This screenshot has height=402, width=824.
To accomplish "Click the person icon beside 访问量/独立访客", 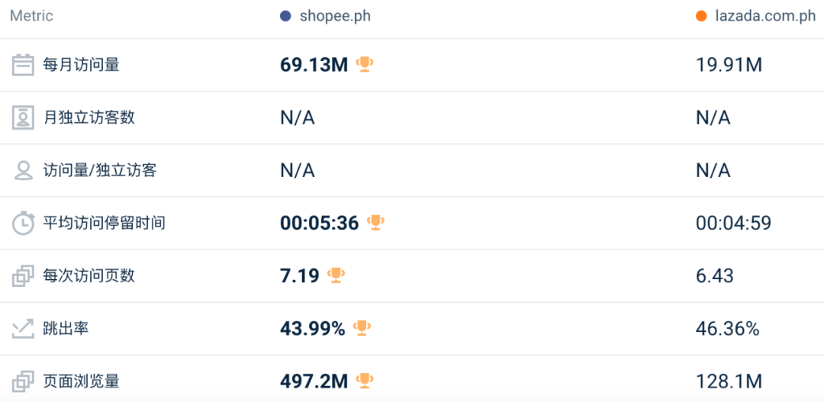I will [x=23, y=170].
